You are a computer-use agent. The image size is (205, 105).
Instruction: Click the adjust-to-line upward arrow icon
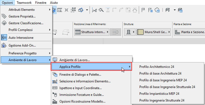pos(108,10)
